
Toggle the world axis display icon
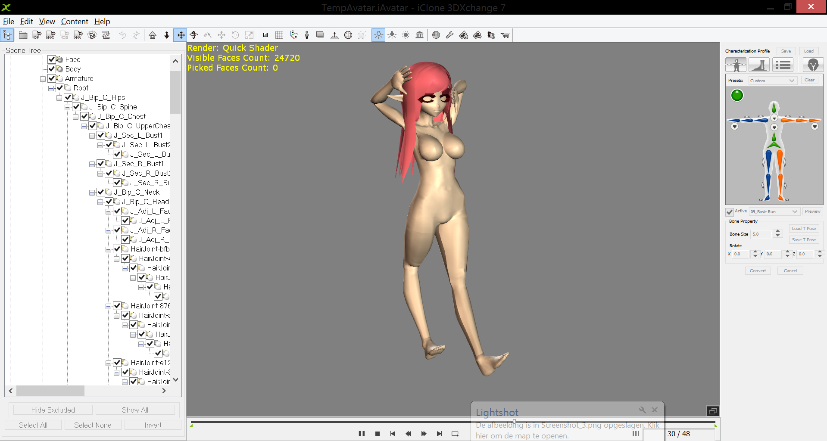point(293,35)
